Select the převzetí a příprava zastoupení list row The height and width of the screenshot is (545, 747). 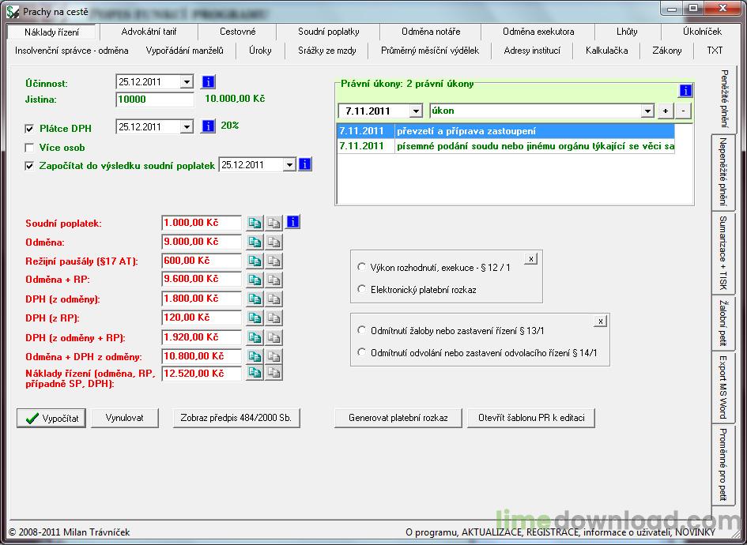(x=534, y=131)
